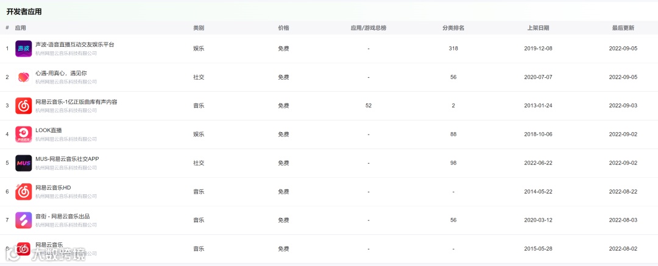Click category rank 318 for 声波
This screenshot has height=266, width=658.
tap(453, 49)
